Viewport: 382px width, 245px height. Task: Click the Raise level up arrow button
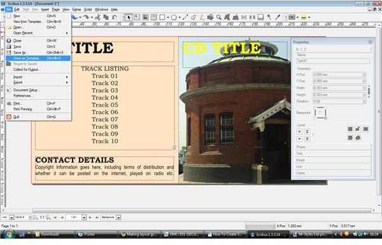(299, 131)
